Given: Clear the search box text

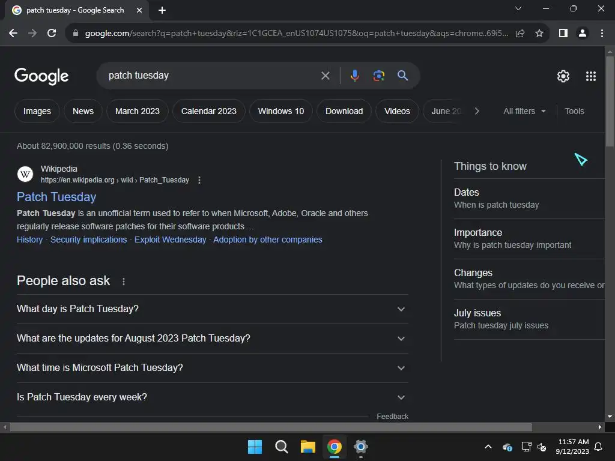Looking at the screenshot, I should (325, 75).
